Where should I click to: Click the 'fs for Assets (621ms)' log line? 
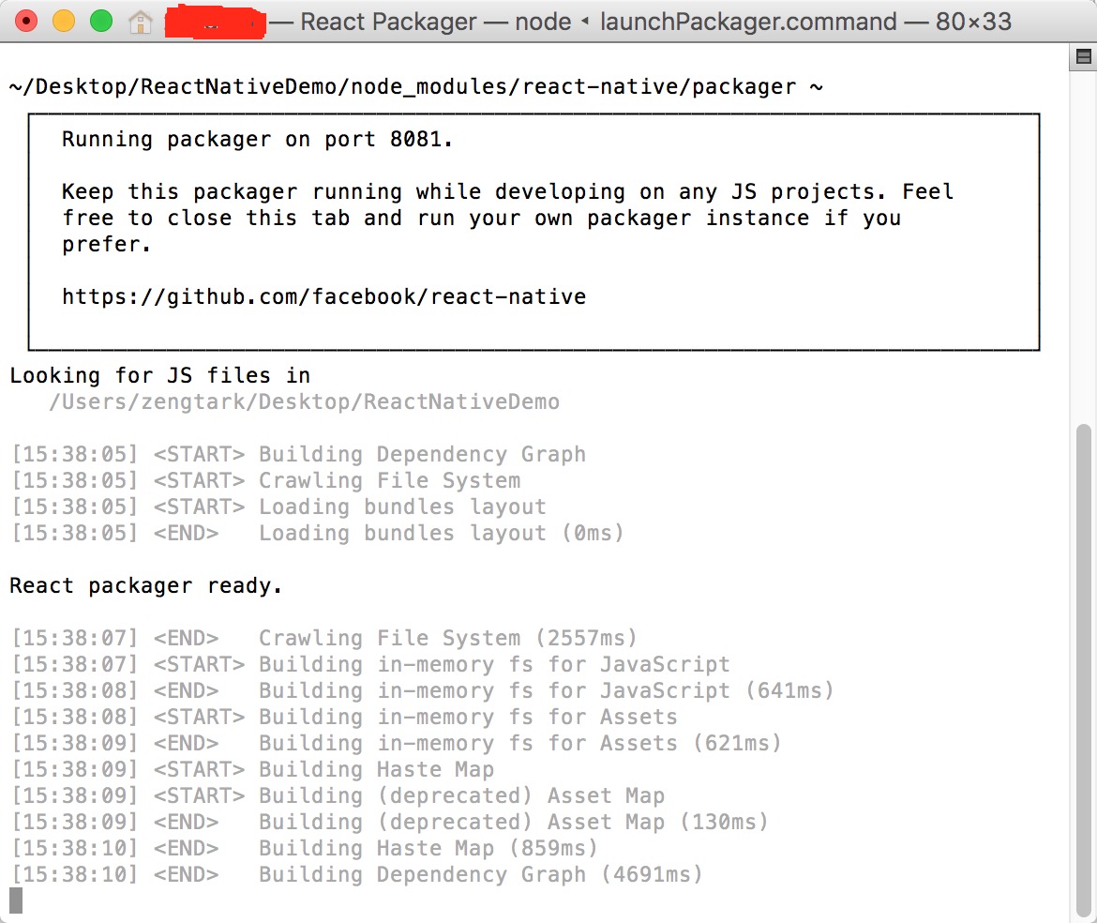tap(396, 743)
